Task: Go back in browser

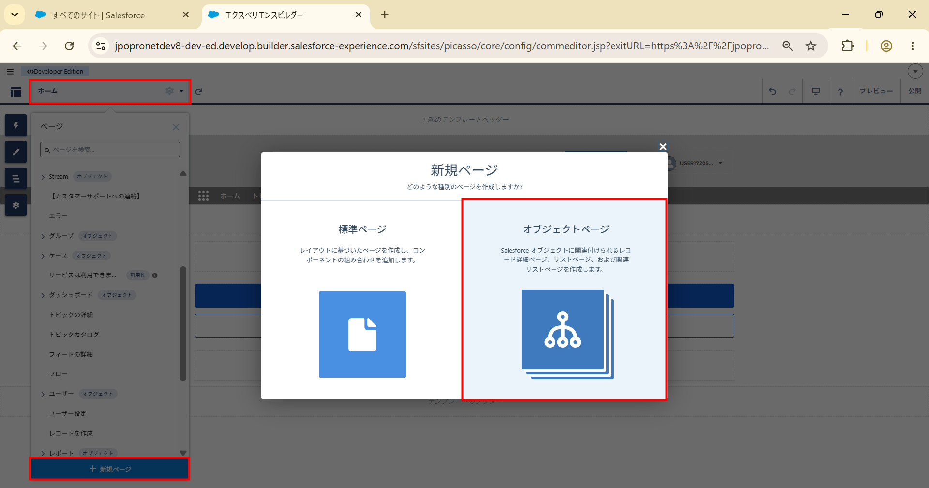Action: (17, 46)
